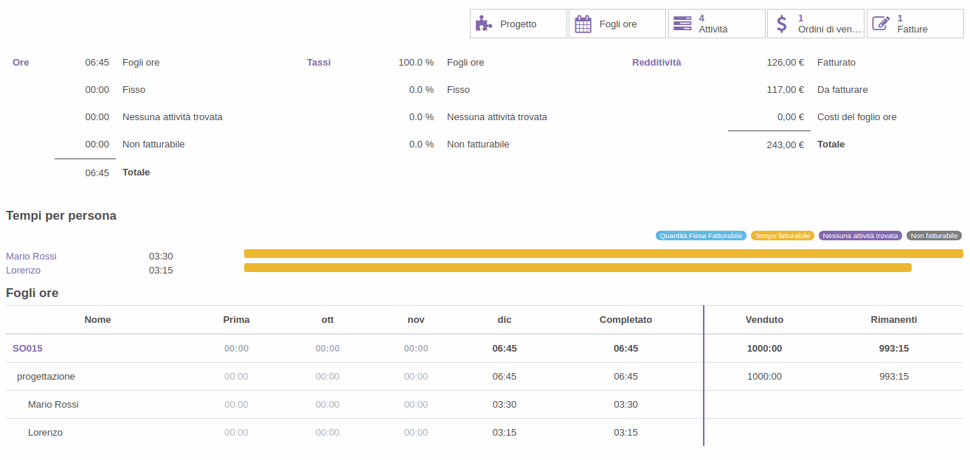Image resolution: width=970 pixels, height=460 pixels.
Task: Open the Fogli ore stat button
Action: coord(617,24)
